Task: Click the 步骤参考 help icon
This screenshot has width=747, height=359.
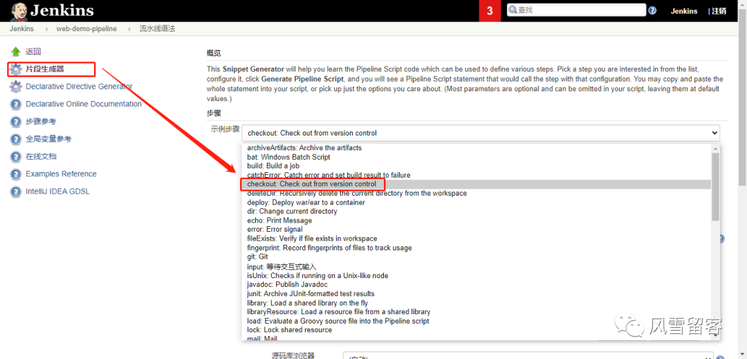Action: coord(16,122)
